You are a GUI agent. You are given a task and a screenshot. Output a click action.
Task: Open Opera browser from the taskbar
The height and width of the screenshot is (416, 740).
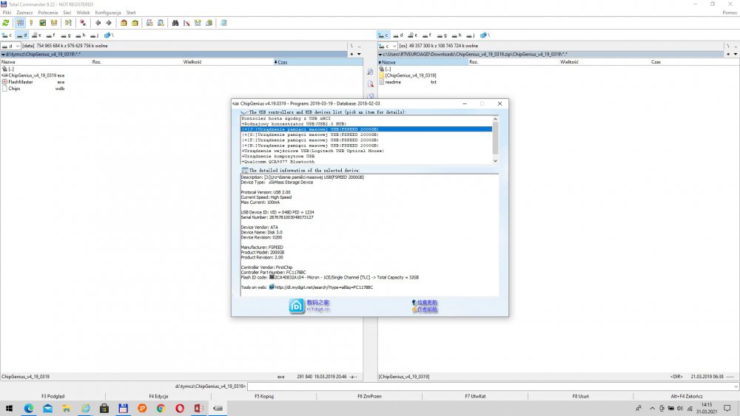180,408
